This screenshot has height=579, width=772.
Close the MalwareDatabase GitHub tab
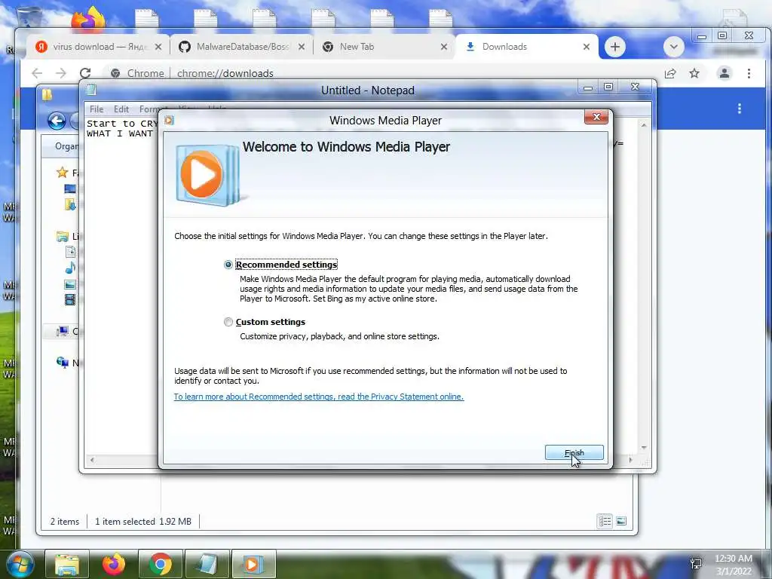tap(302, 47)
